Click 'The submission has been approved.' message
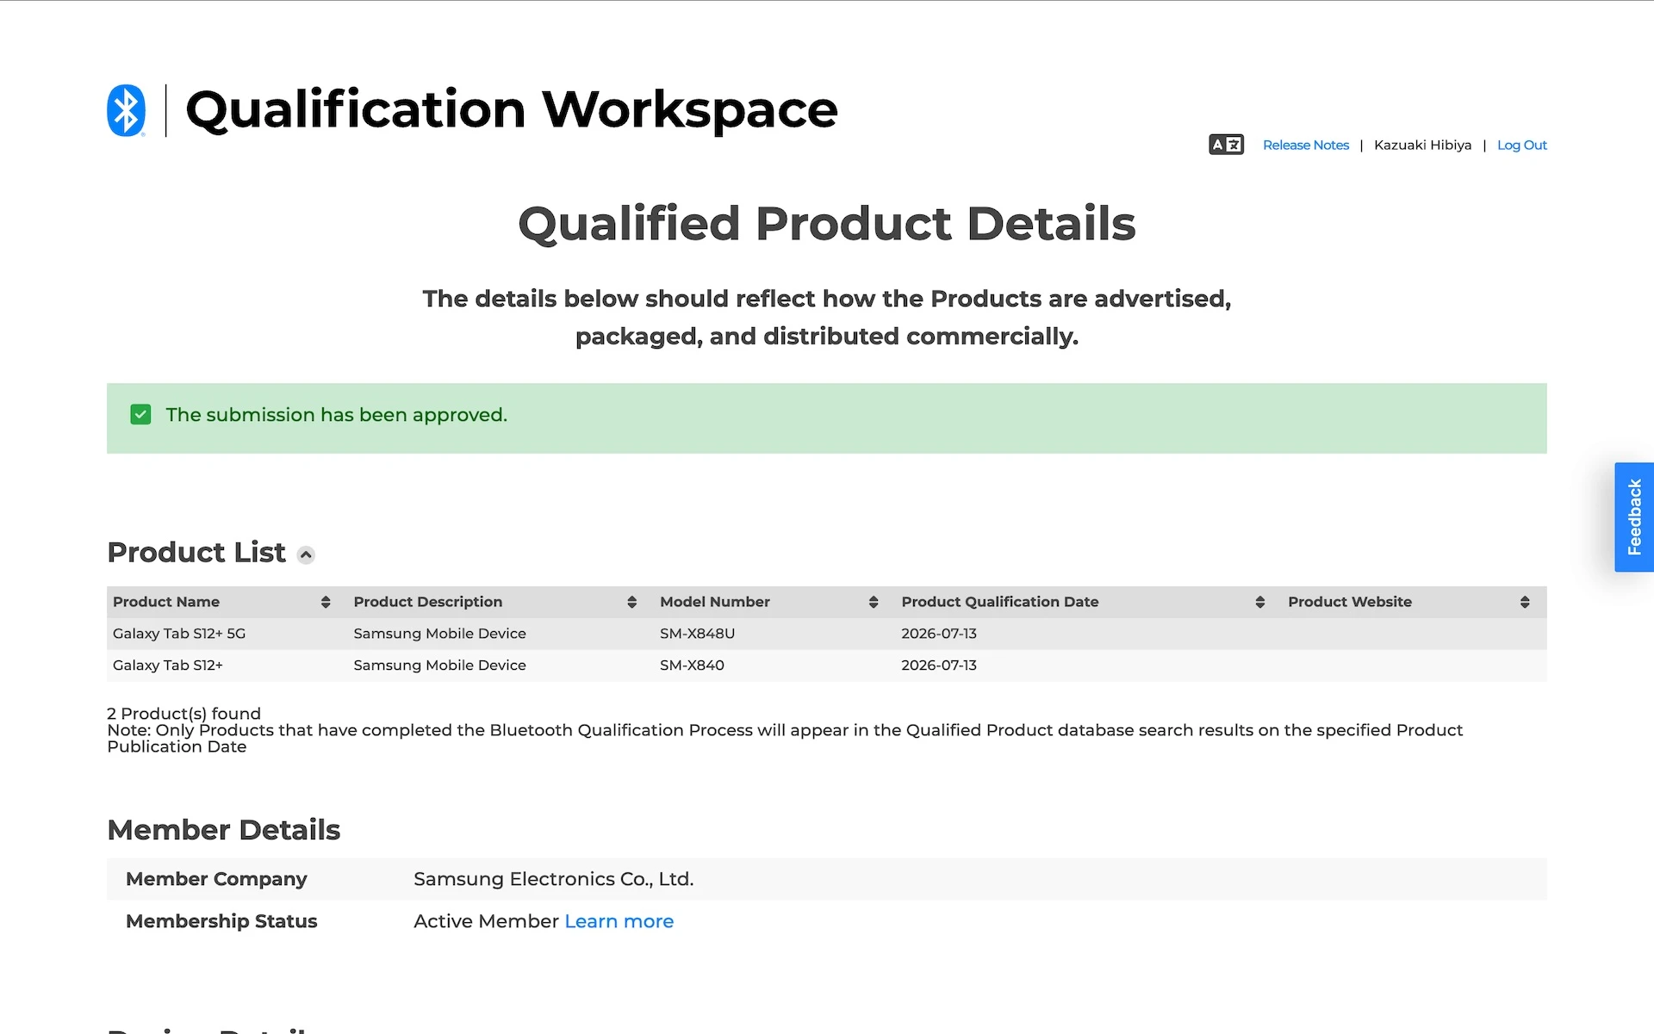Image resolution: width=1654 pixels, height=1034 pixels. (x=336, y=415)
